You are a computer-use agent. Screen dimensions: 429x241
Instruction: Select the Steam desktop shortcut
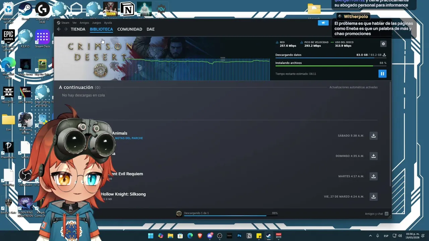[25, 12]
